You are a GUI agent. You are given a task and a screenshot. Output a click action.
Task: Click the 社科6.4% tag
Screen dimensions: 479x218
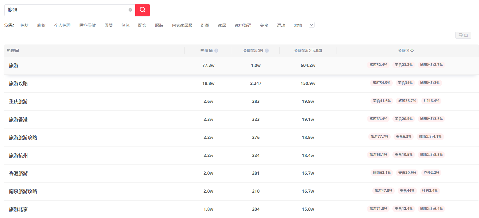pos(431,101)
